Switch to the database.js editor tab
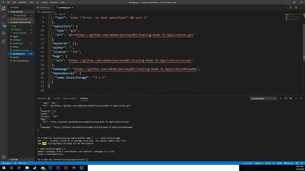Image resolution: width=305 pixels, height=171 pixels. pyautogui.click(x=44, y=8)
